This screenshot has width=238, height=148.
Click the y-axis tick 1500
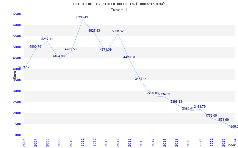17,124
